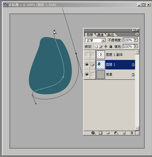Enable lock image pixels brush icon
Image resolution: width=152 pixels, height=157 pixels.
point(101,46)
